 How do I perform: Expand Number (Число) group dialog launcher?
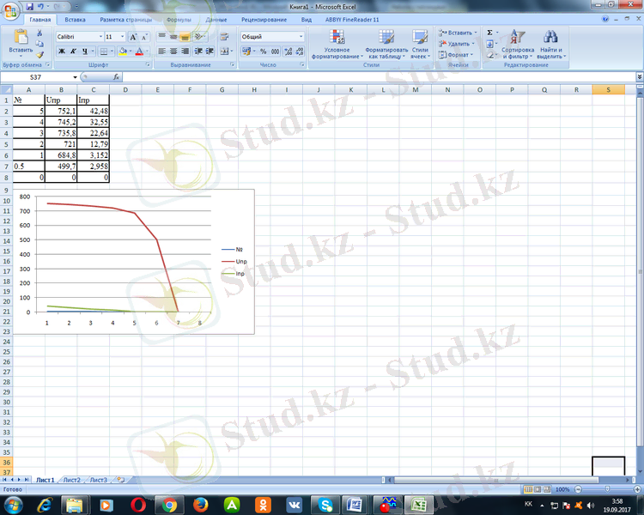[302, 65]
